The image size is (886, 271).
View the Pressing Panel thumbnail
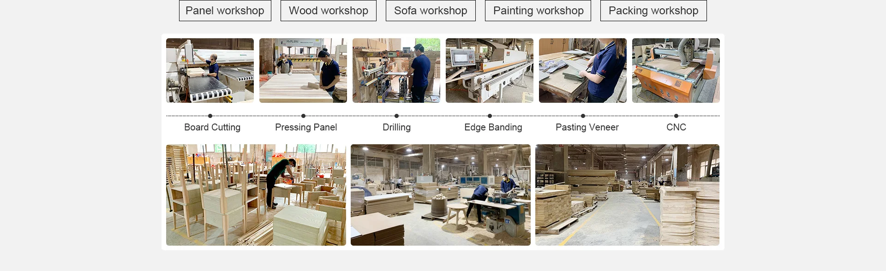(303, 71)
